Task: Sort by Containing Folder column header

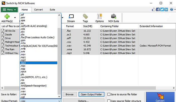Action: (x=119, y=26)
